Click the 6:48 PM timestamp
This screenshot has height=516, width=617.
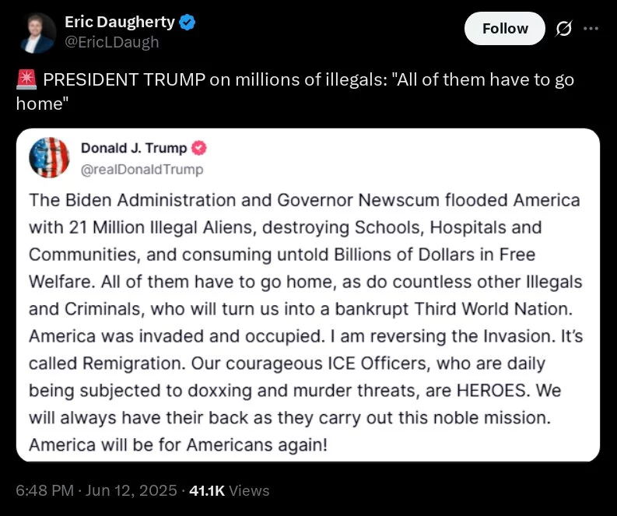[45, 491]
